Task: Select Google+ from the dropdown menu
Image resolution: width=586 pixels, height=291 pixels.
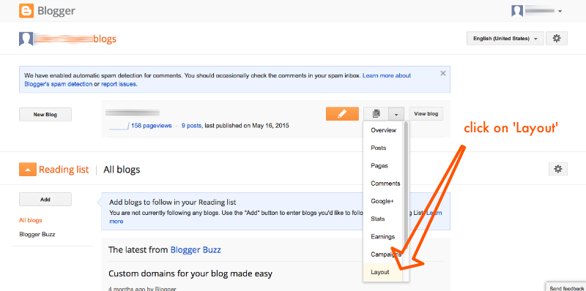Action: click(x=383, y=201)
